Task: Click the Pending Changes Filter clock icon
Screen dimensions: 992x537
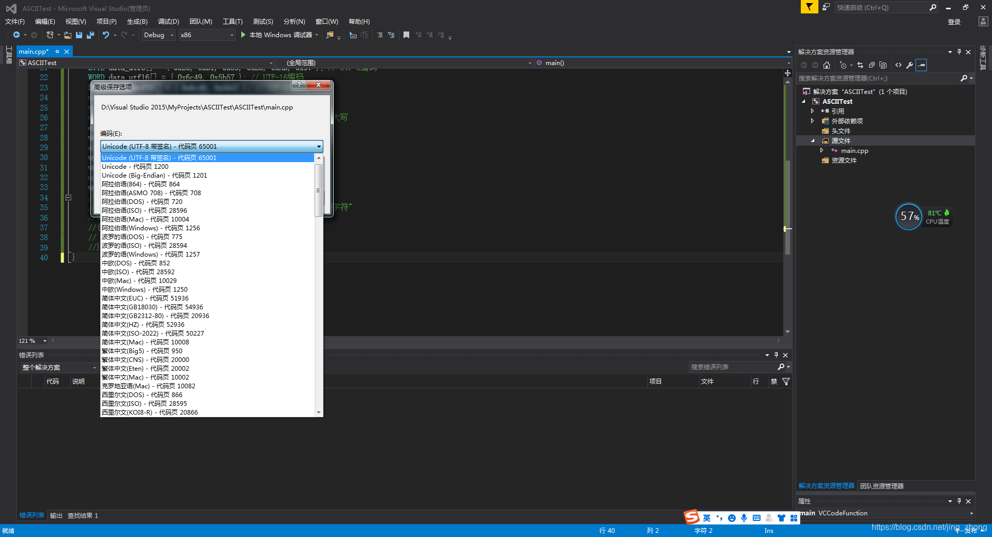Action: (x=843, y=65)
